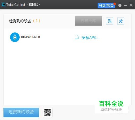Click the loading spinner beside 安装APK
The height and width of the screenshot is (120, 135).
pyautogui.click(x=77, y=37)
